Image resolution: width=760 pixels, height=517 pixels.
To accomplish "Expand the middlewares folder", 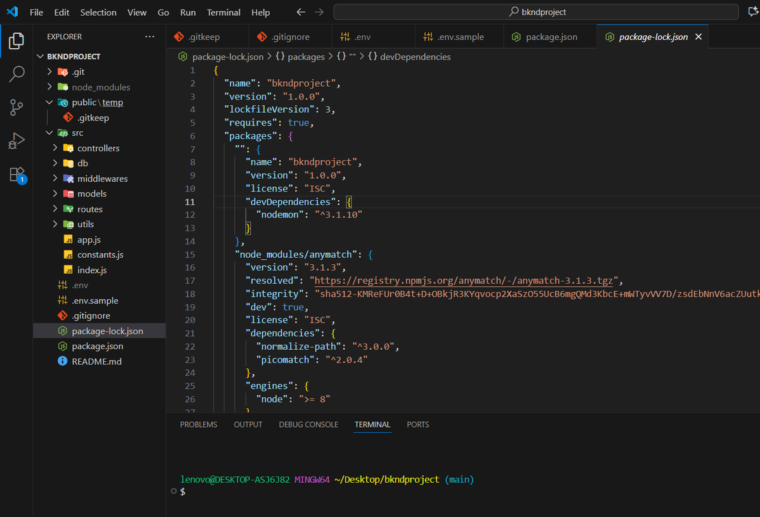I will pyautogui.click(x=55, y=179).
